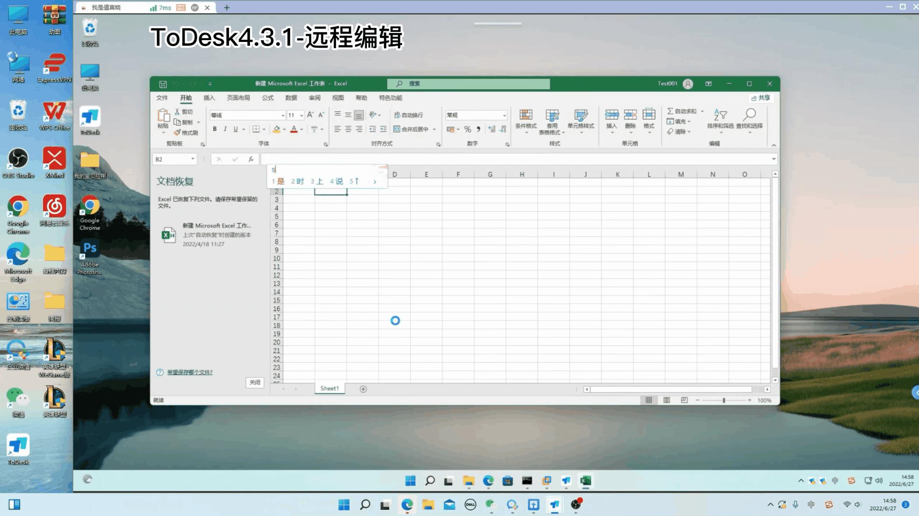Adjust the zoom slider in status bar
Viewport: 919px width, 516px height.
[x=724, y=400]
